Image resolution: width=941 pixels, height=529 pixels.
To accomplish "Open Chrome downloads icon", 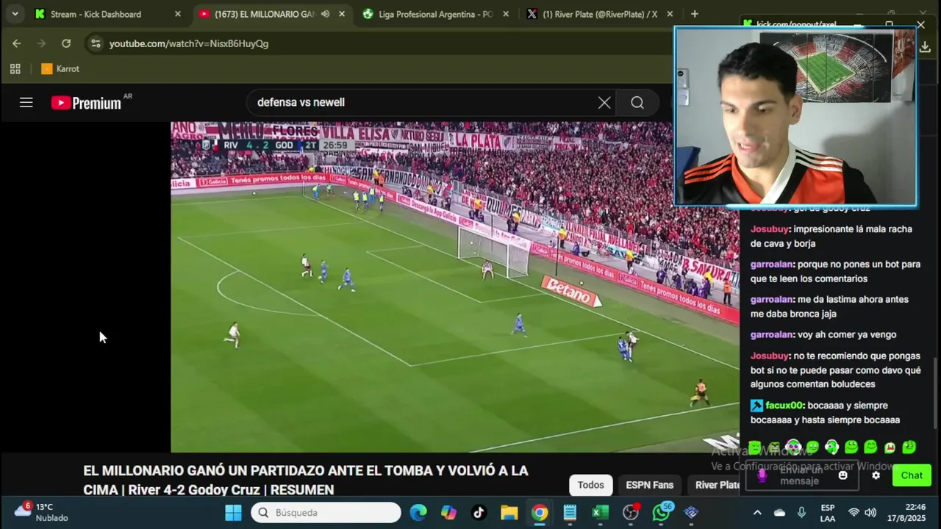I will click(x=925, y=47).
